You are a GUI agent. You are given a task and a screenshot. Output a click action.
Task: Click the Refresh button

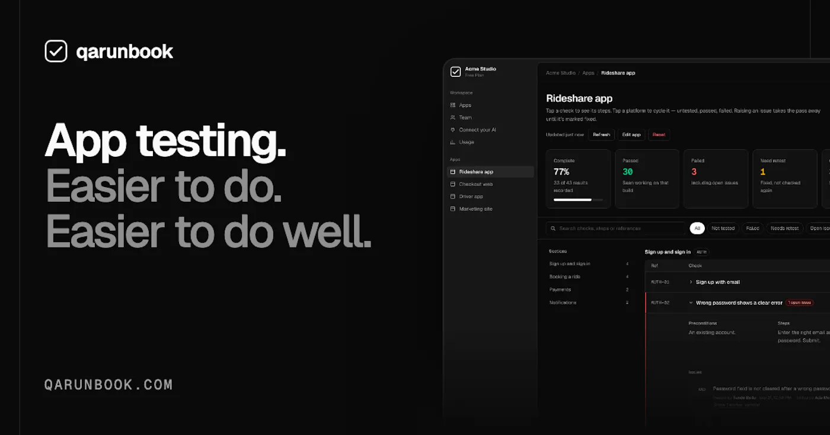(601, 134)
